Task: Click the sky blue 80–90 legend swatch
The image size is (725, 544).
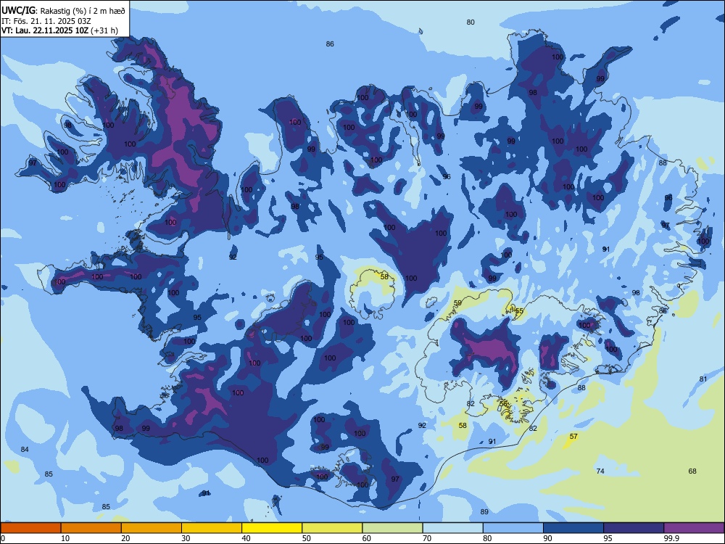Action: tap(513, 528)
